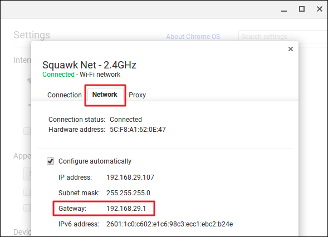This screenshot has height=237, width=328.
Task: Click the IPv6 address value
Action: point(170,224)
